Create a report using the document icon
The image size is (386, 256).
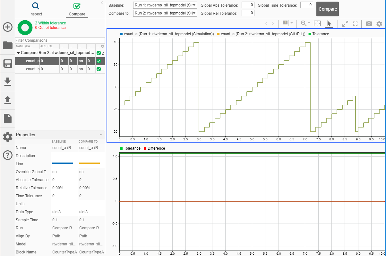[x=8, y=119]
